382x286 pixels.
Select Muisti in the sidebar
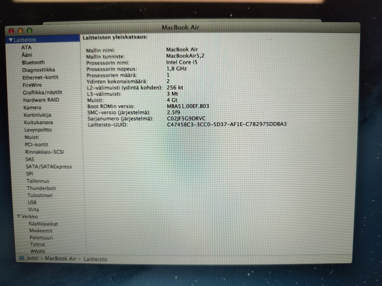pos(32,137)
